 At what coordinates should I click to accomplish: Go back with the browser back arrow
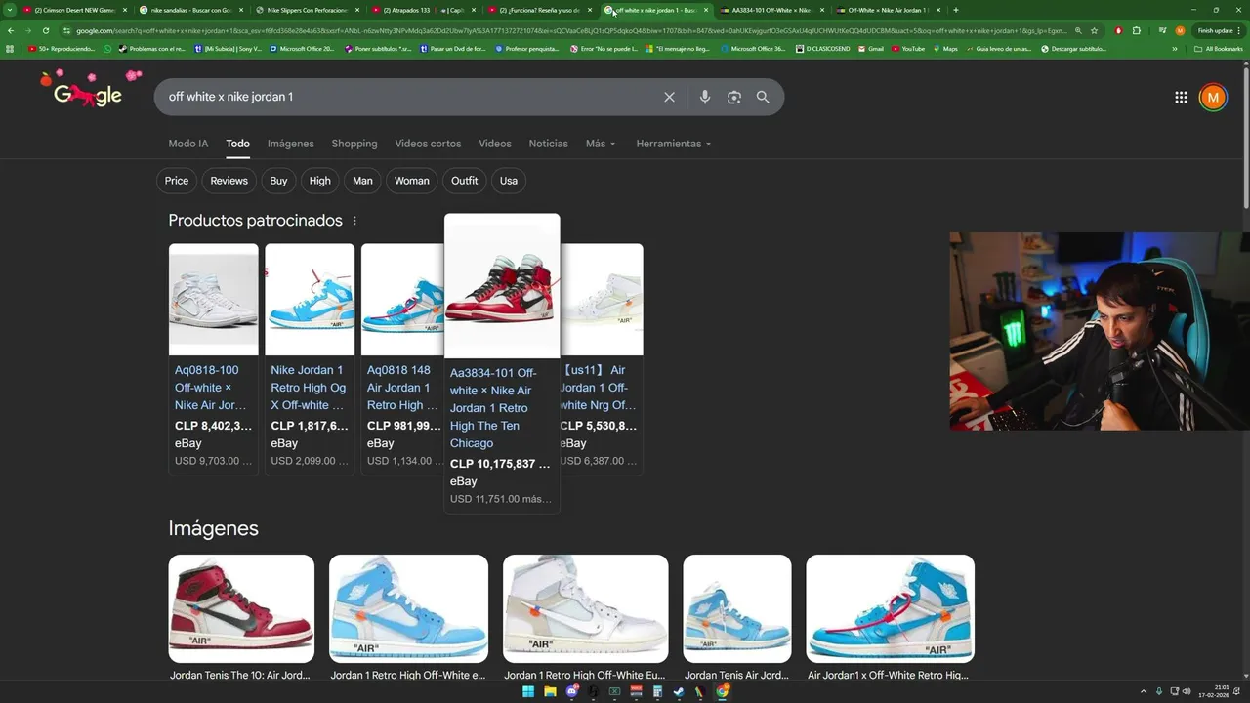tap(11, 30)
